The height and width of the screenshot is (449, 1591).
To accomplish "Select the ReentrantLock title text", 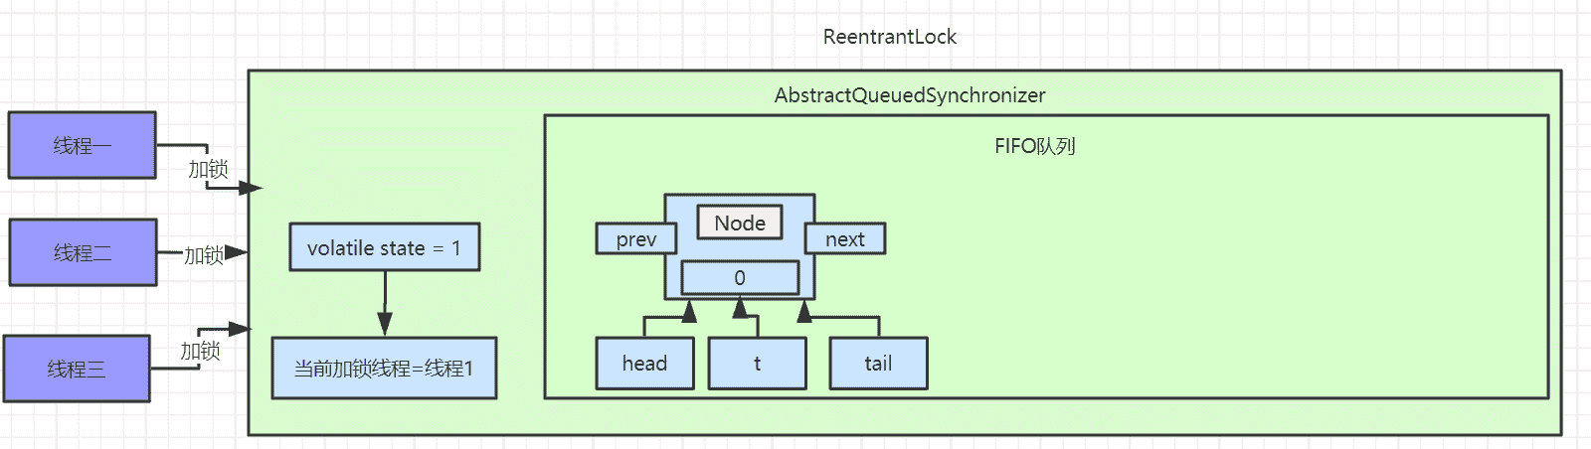I will [x=889, y=37].
